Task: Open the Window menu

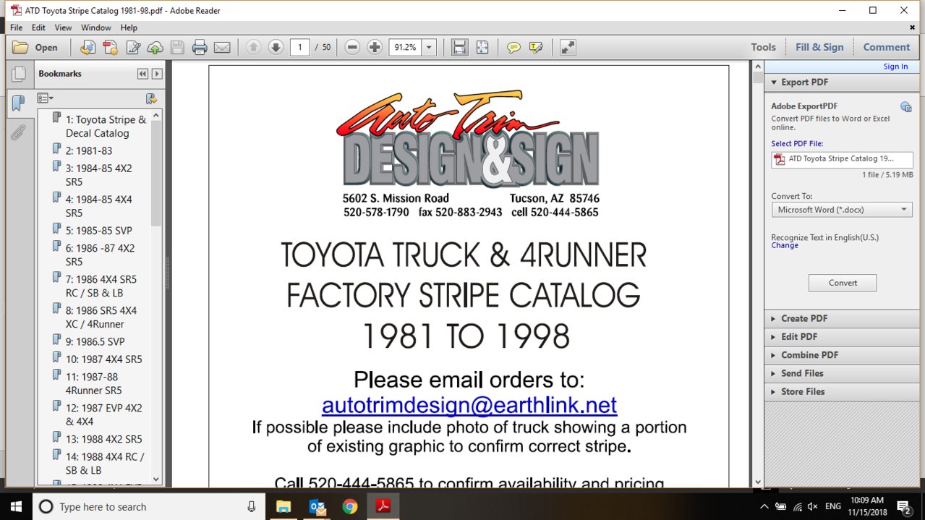Action: [x=96, y=27]
